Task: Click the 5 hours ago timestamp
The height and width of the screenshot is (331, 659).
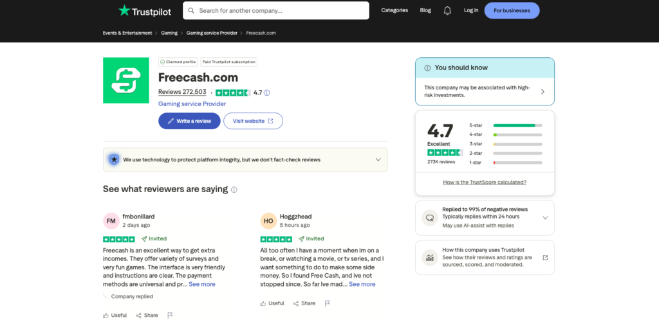Action: click(295, 226)
